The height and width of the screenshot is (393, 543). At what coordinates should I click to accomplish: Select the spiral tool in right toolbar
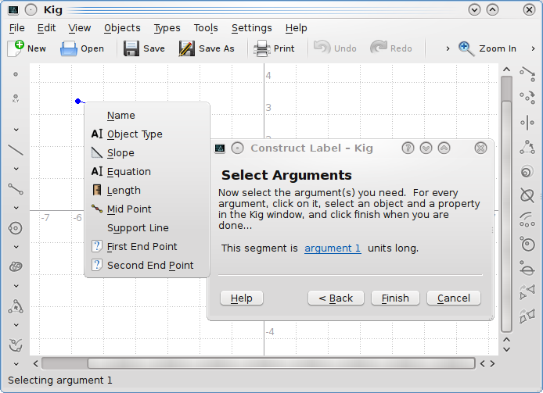pyautogui.click(x=527, y=171)
